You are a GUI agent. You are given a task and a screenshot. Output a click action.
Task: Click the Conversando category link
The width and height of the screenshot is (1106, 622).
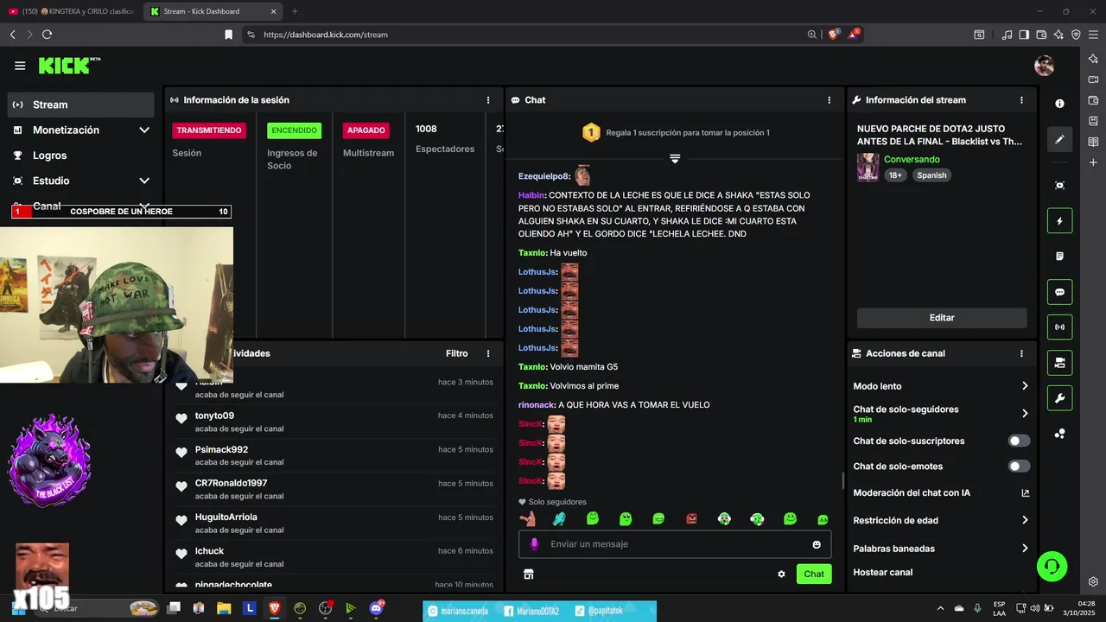click(x=912, y=160)
